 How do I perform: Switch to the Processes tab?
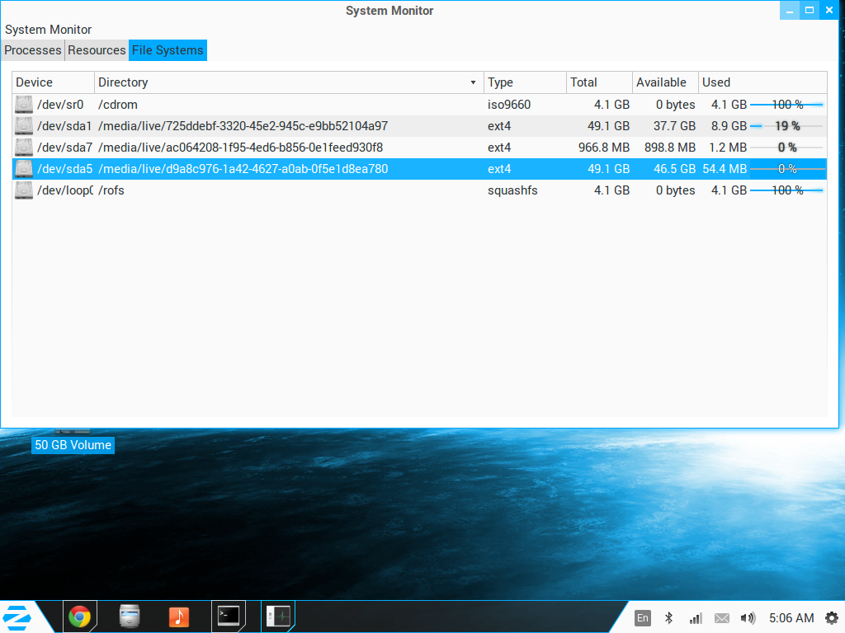[33, 50]
